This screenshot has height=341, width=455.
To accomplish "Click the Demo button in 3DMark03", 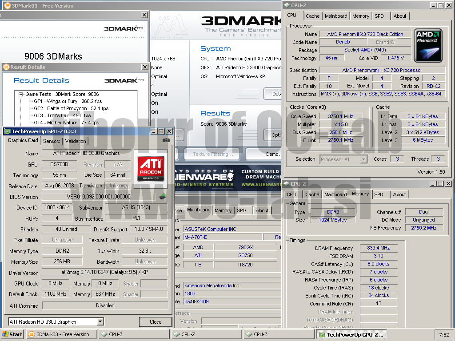I will [263, 154].
